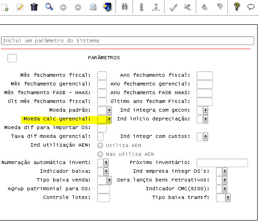Open the Tipo baixa venda dropdown arrow

[109, 180]
